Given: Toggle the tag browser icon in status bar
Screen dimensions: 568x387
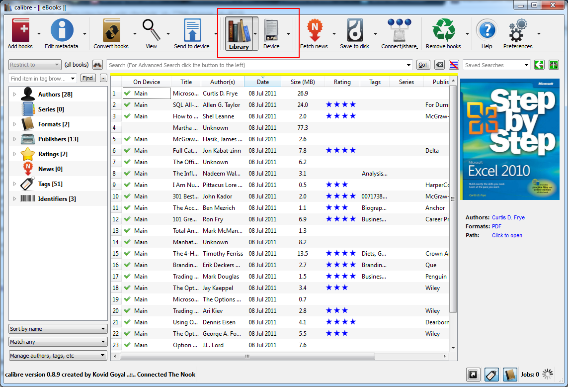Looking at the screenshot, I should [x=491, y=375].
